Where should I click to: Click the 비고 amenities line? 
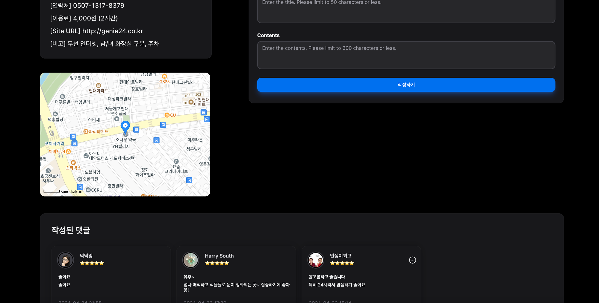pyautogui.click(x=105, y=44)
